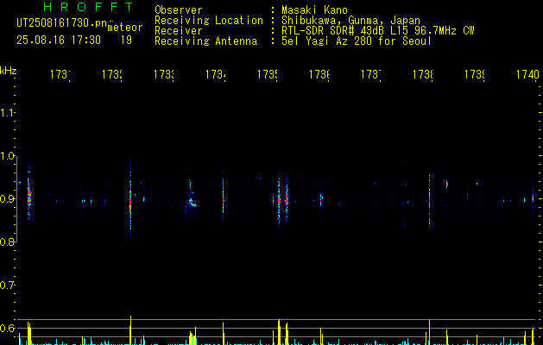Click the 'meteor' label

click(125, 28)
